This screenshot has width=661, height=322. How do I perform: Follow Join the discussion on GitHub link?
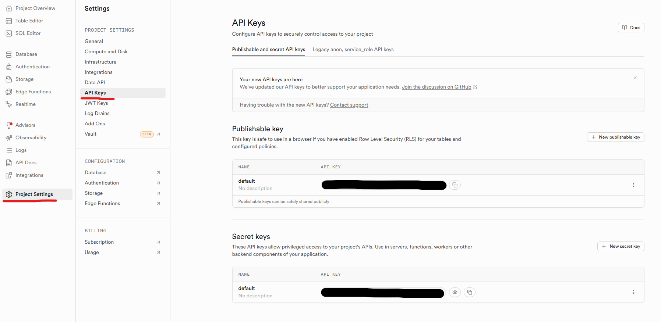(x=436, y=87)
